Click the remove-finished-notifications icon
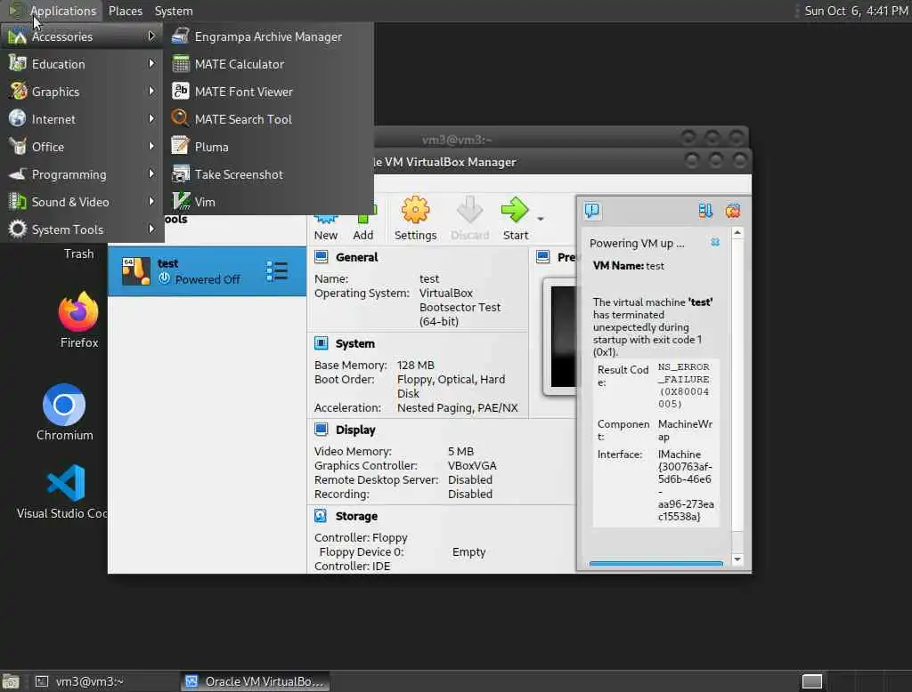912x692 pixels. 733,210
